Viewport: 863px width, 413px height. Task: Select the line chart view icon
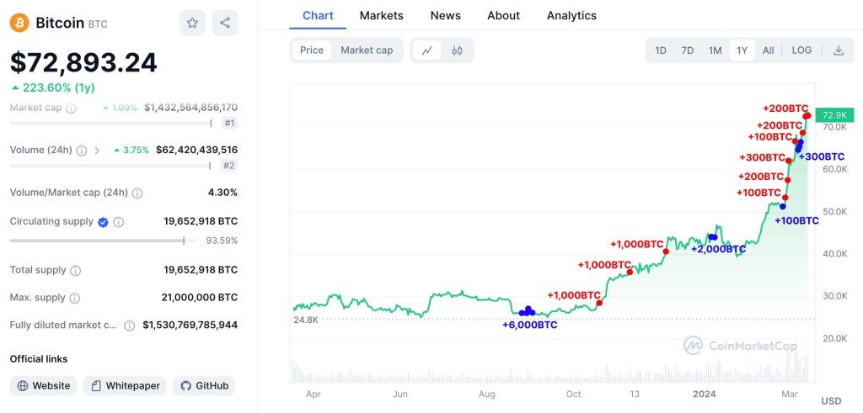427,50
